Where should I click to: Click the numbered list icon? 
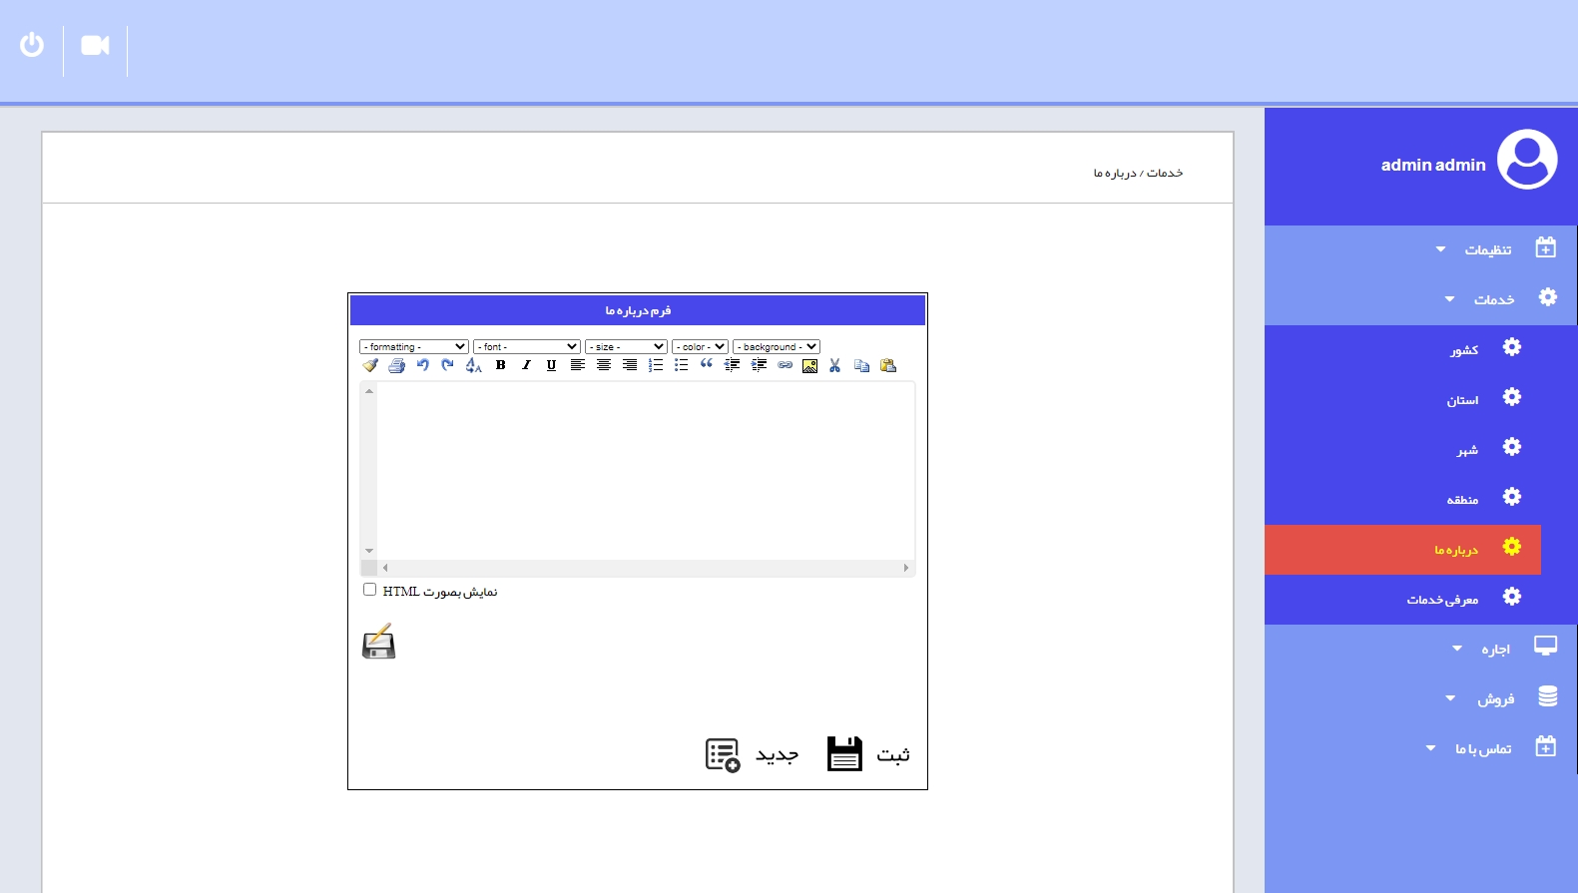pyautogui.click(x=656, y=365)
